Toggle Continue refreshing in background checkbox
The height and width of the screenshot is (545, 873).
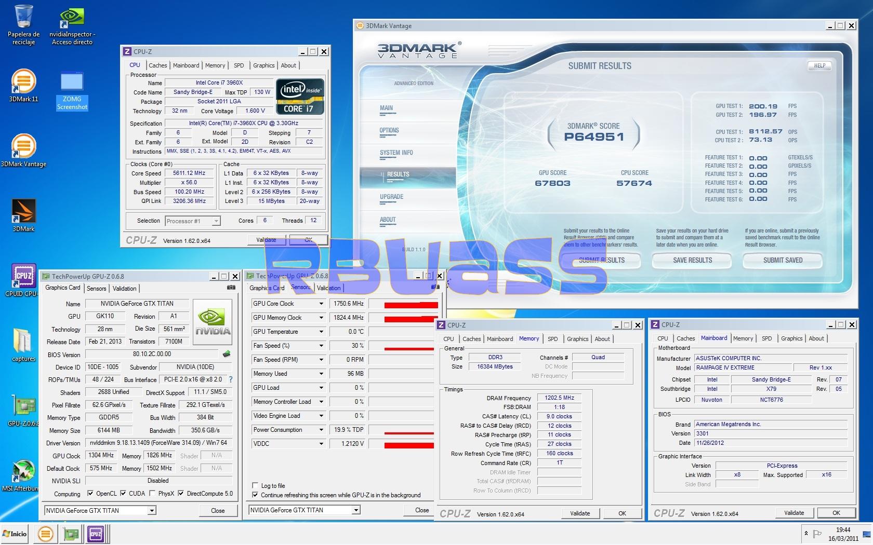pos(255,495)
